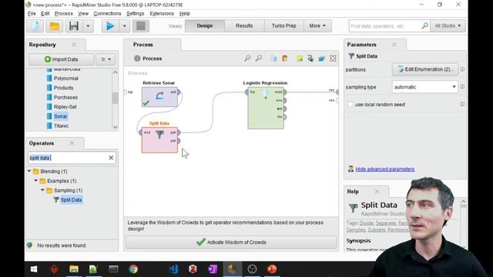Viewport: 493px width, 277px height.
Task: Select the Retrieve Sonar operator
Action: coord(159,97)
